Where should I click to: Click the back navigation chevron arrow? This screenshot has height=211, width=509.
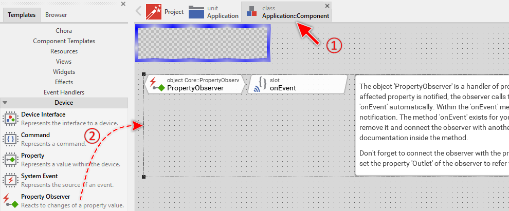pos(138,11)
